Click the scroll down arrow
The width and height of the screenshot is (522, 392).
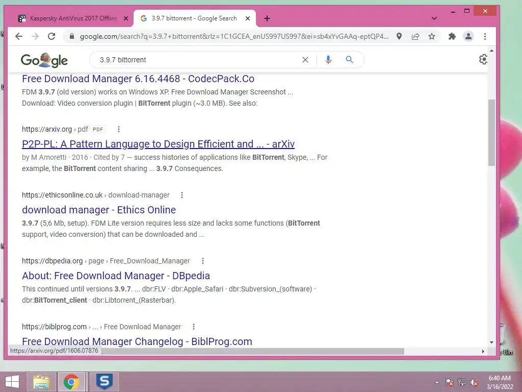[x=492, y=342]
